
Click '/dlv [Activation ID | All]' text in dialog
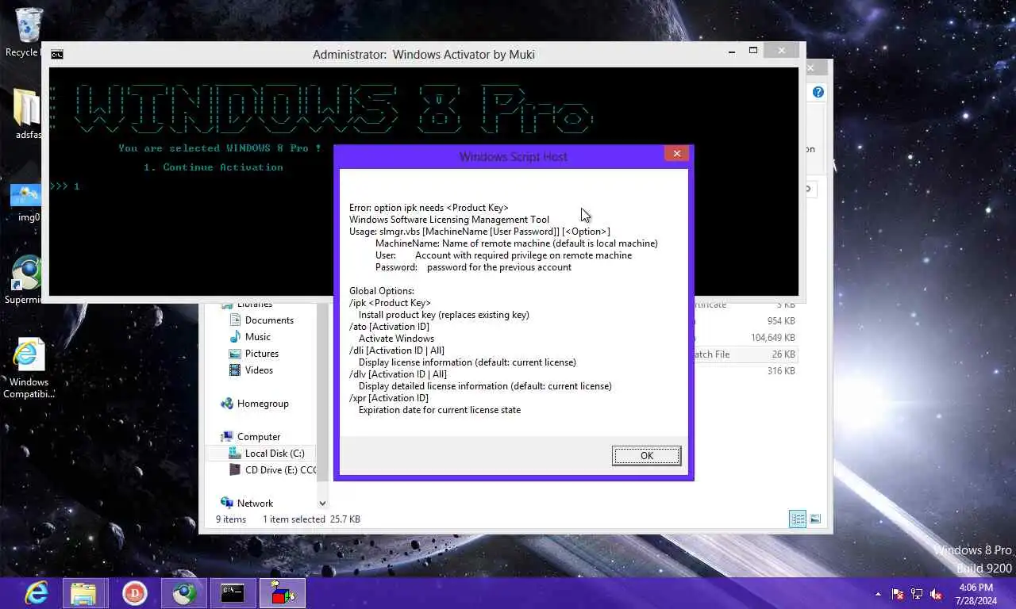pos(398,374)
